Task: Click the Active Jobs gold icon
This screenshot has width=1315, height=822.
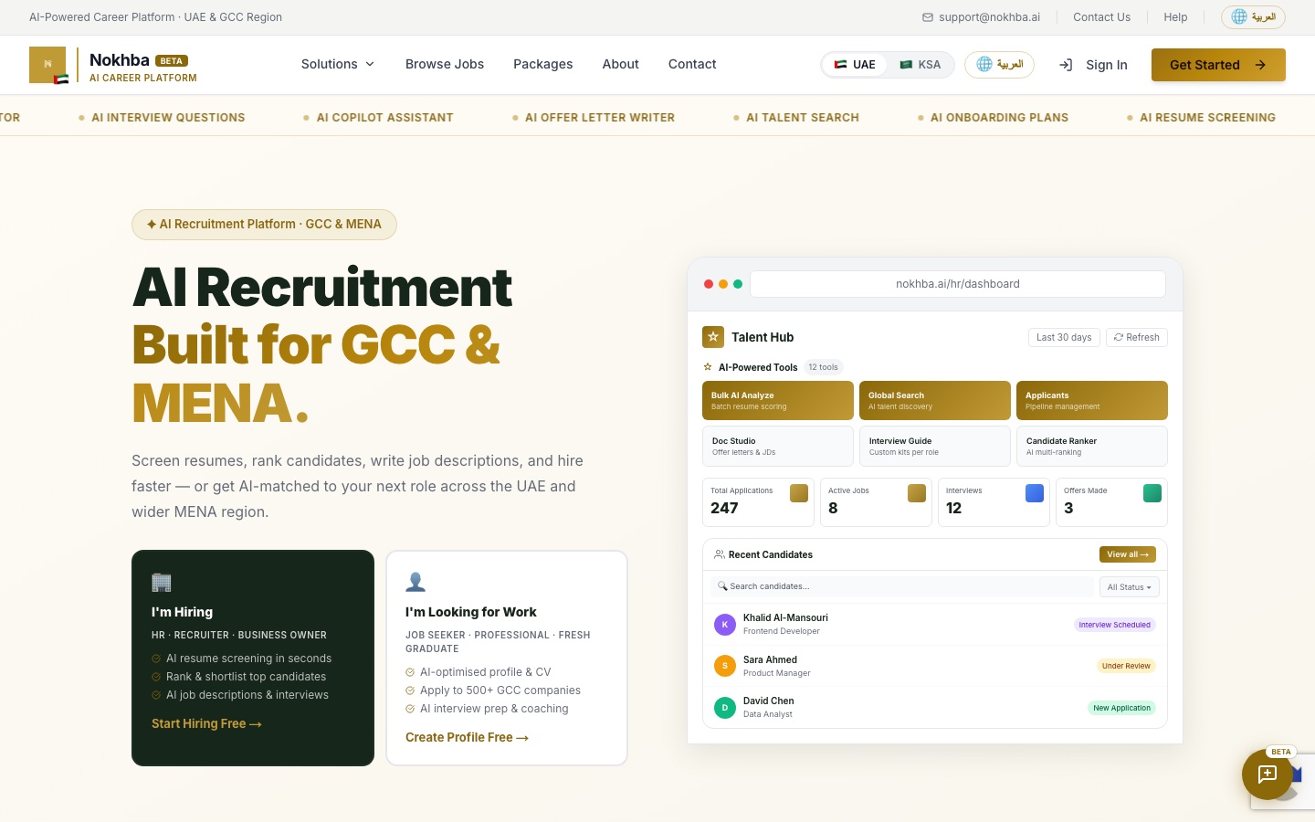Action: (917, 493)
